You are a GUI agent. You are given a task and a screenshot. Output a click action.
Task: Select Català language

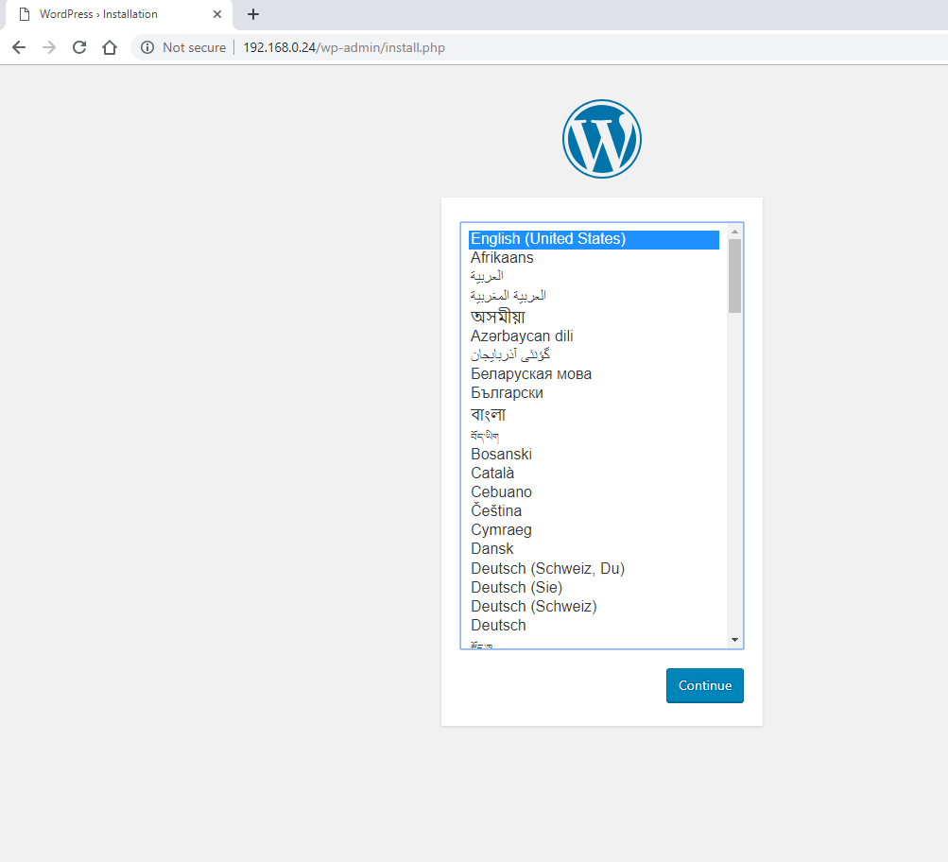tap(594, 473)
